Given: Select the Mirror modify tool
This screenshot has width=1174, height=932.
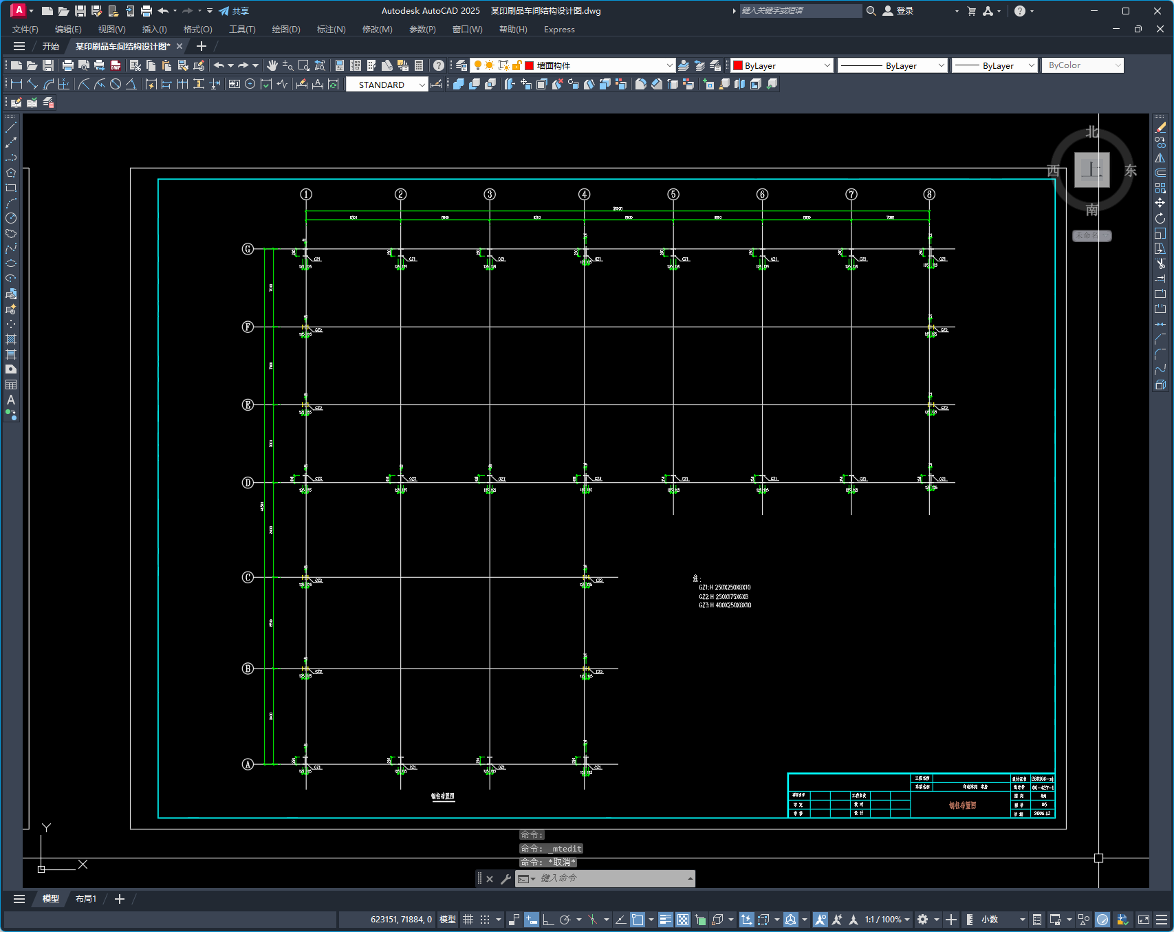Looking at the screenshot, I should [x=1160, y=158].
